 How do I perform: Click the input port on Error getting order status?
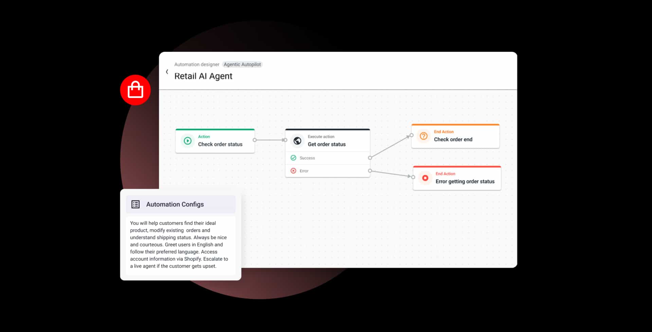pyautogui.click(x=413, y=177)
